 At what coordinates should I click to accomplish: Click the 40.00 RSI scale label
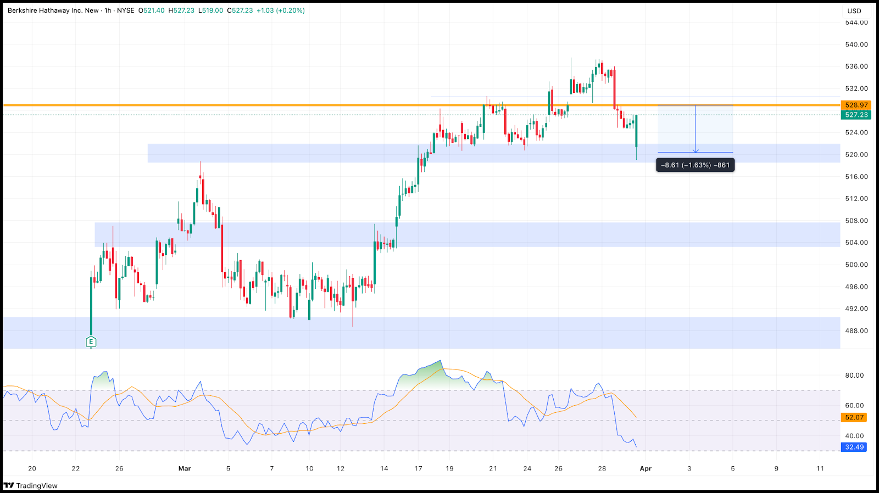(854, 436)
